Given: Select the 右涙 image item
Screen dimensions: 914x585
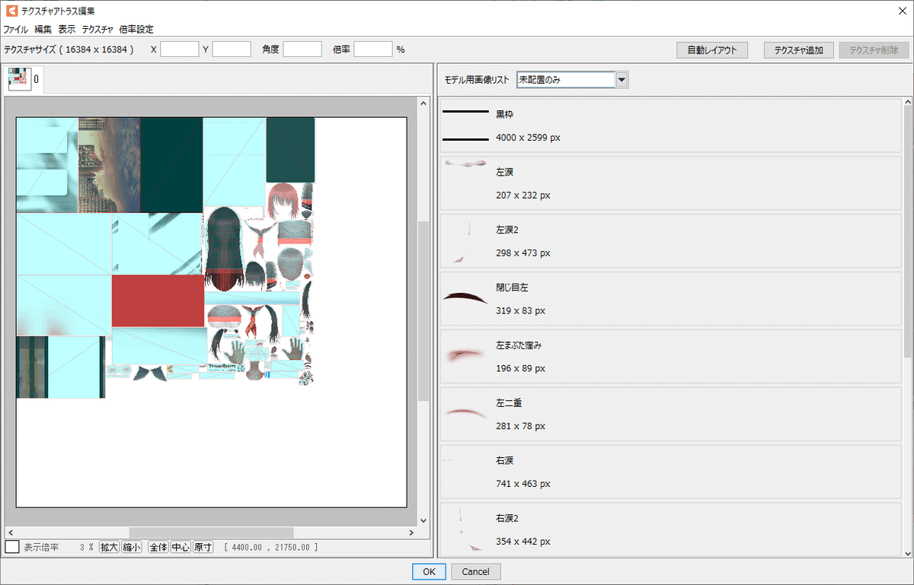Looking at the screenshot, I should point(671,472).
